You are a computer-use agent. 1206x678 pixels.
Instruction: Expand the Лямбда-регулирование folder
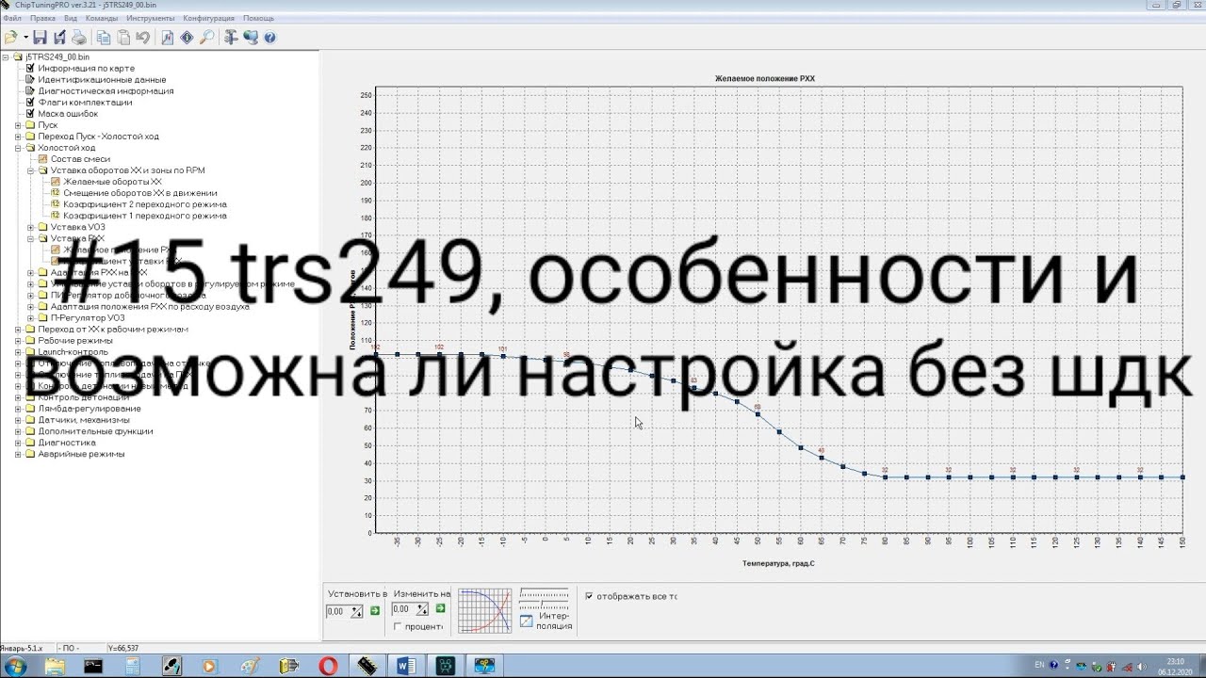click(x=18, y=409)
